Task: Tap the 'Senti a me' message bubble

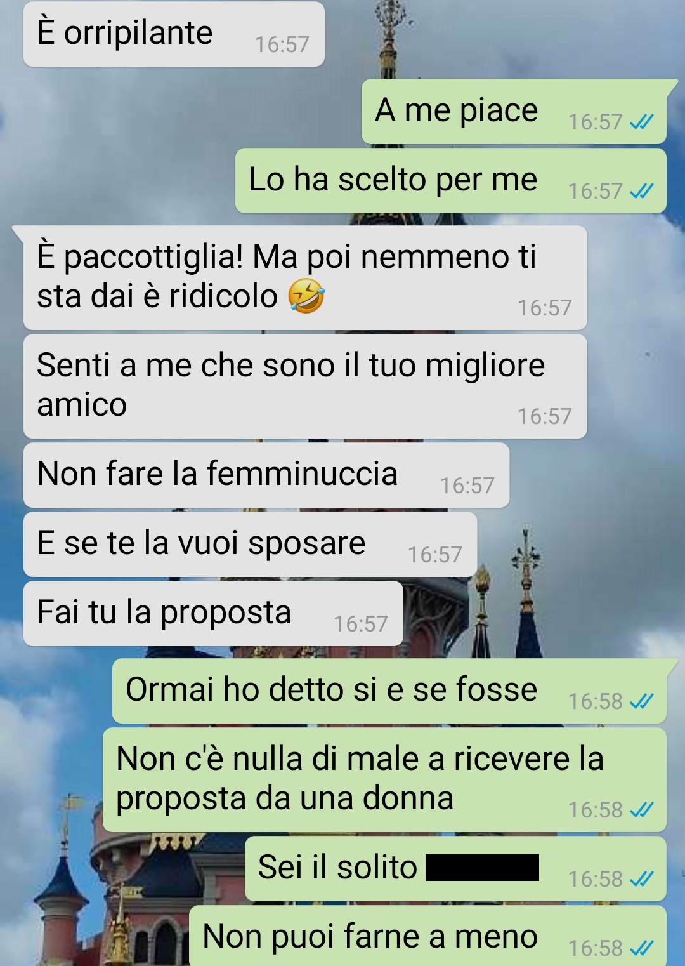Action: [x=305, y=386]
